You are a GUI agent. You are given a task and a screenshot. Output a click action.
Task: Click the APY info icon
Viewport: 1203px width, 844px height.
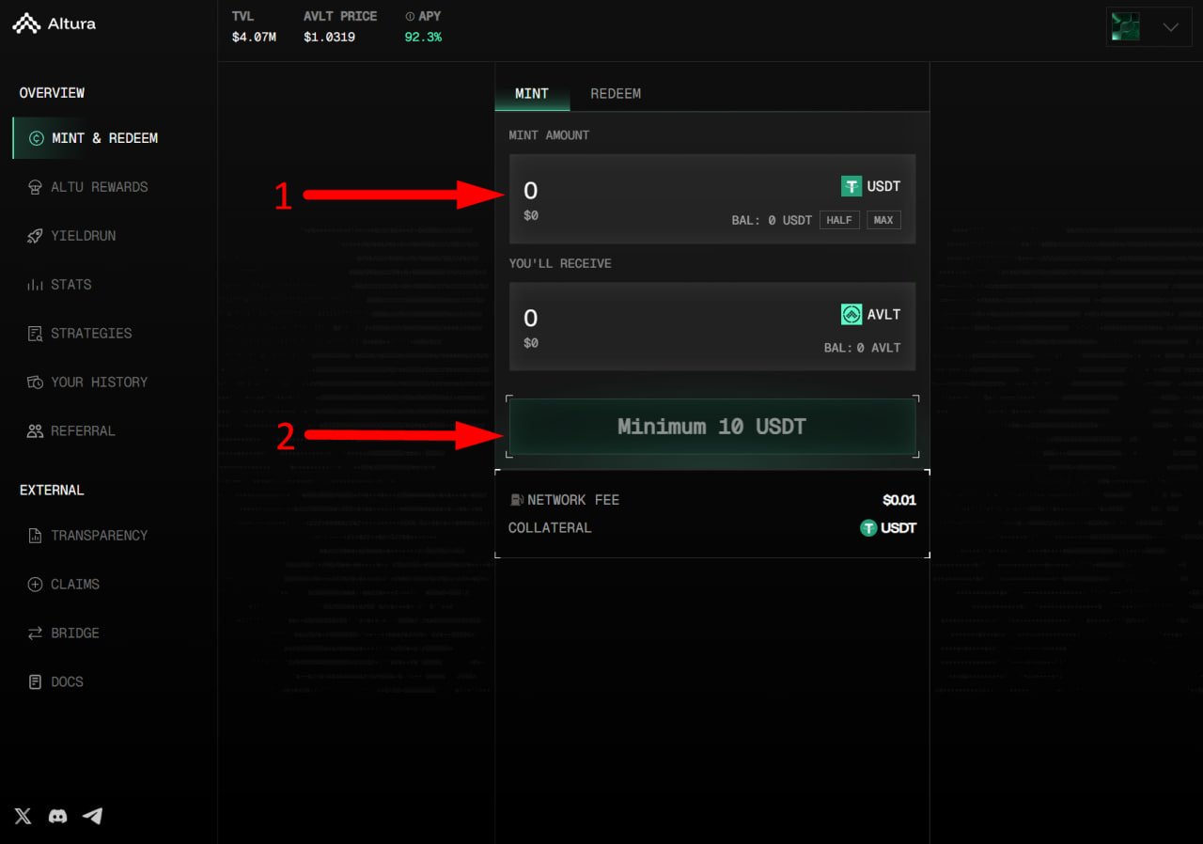[x=410, y=17]
